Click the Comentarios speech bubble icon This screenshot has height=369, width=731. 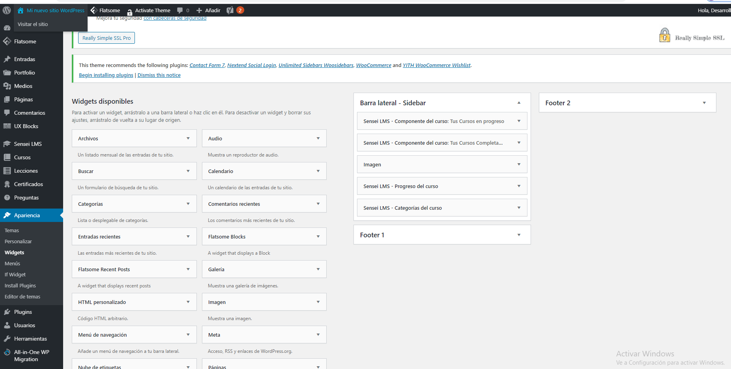[x=7, y=113]
